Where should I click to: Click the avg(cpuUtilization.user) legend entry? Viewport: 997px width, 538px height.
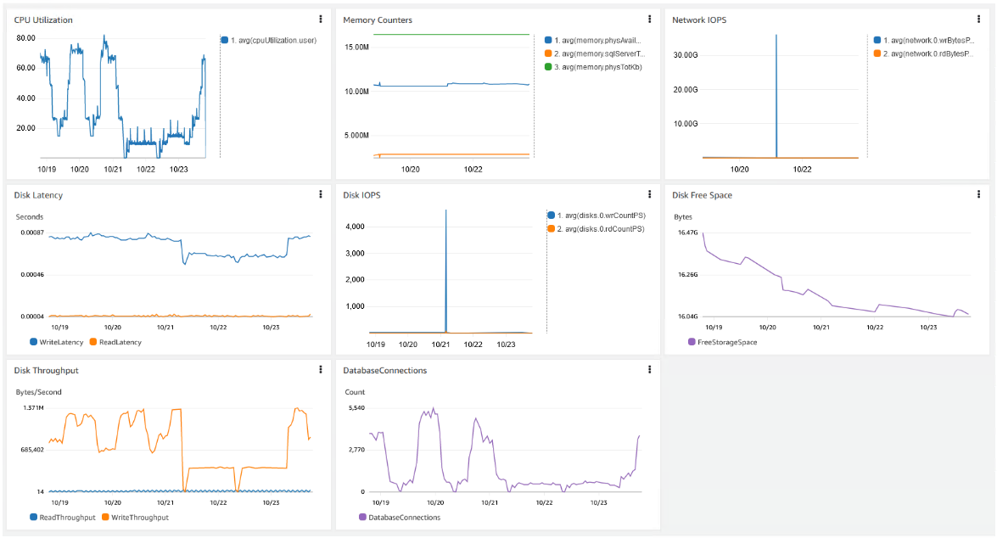pyautogui.click(x=272, y=40)
